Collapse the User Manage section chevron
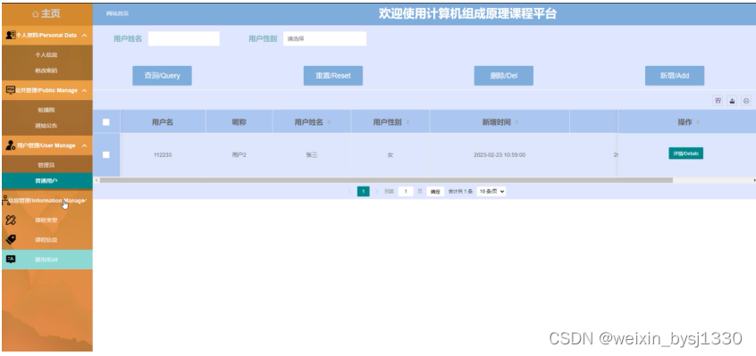The image size is (756, 356). pyautogui.click(x=84, y=145)
